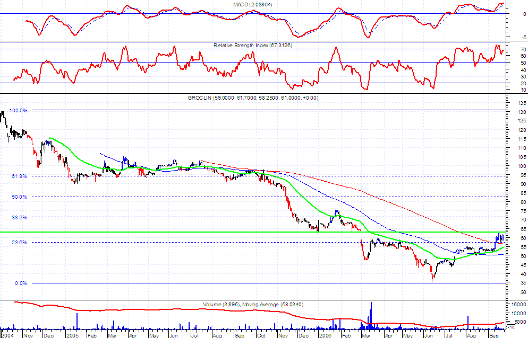Click the 70 value on price axis
Screen dimensions: 528x338
point(524,220)
